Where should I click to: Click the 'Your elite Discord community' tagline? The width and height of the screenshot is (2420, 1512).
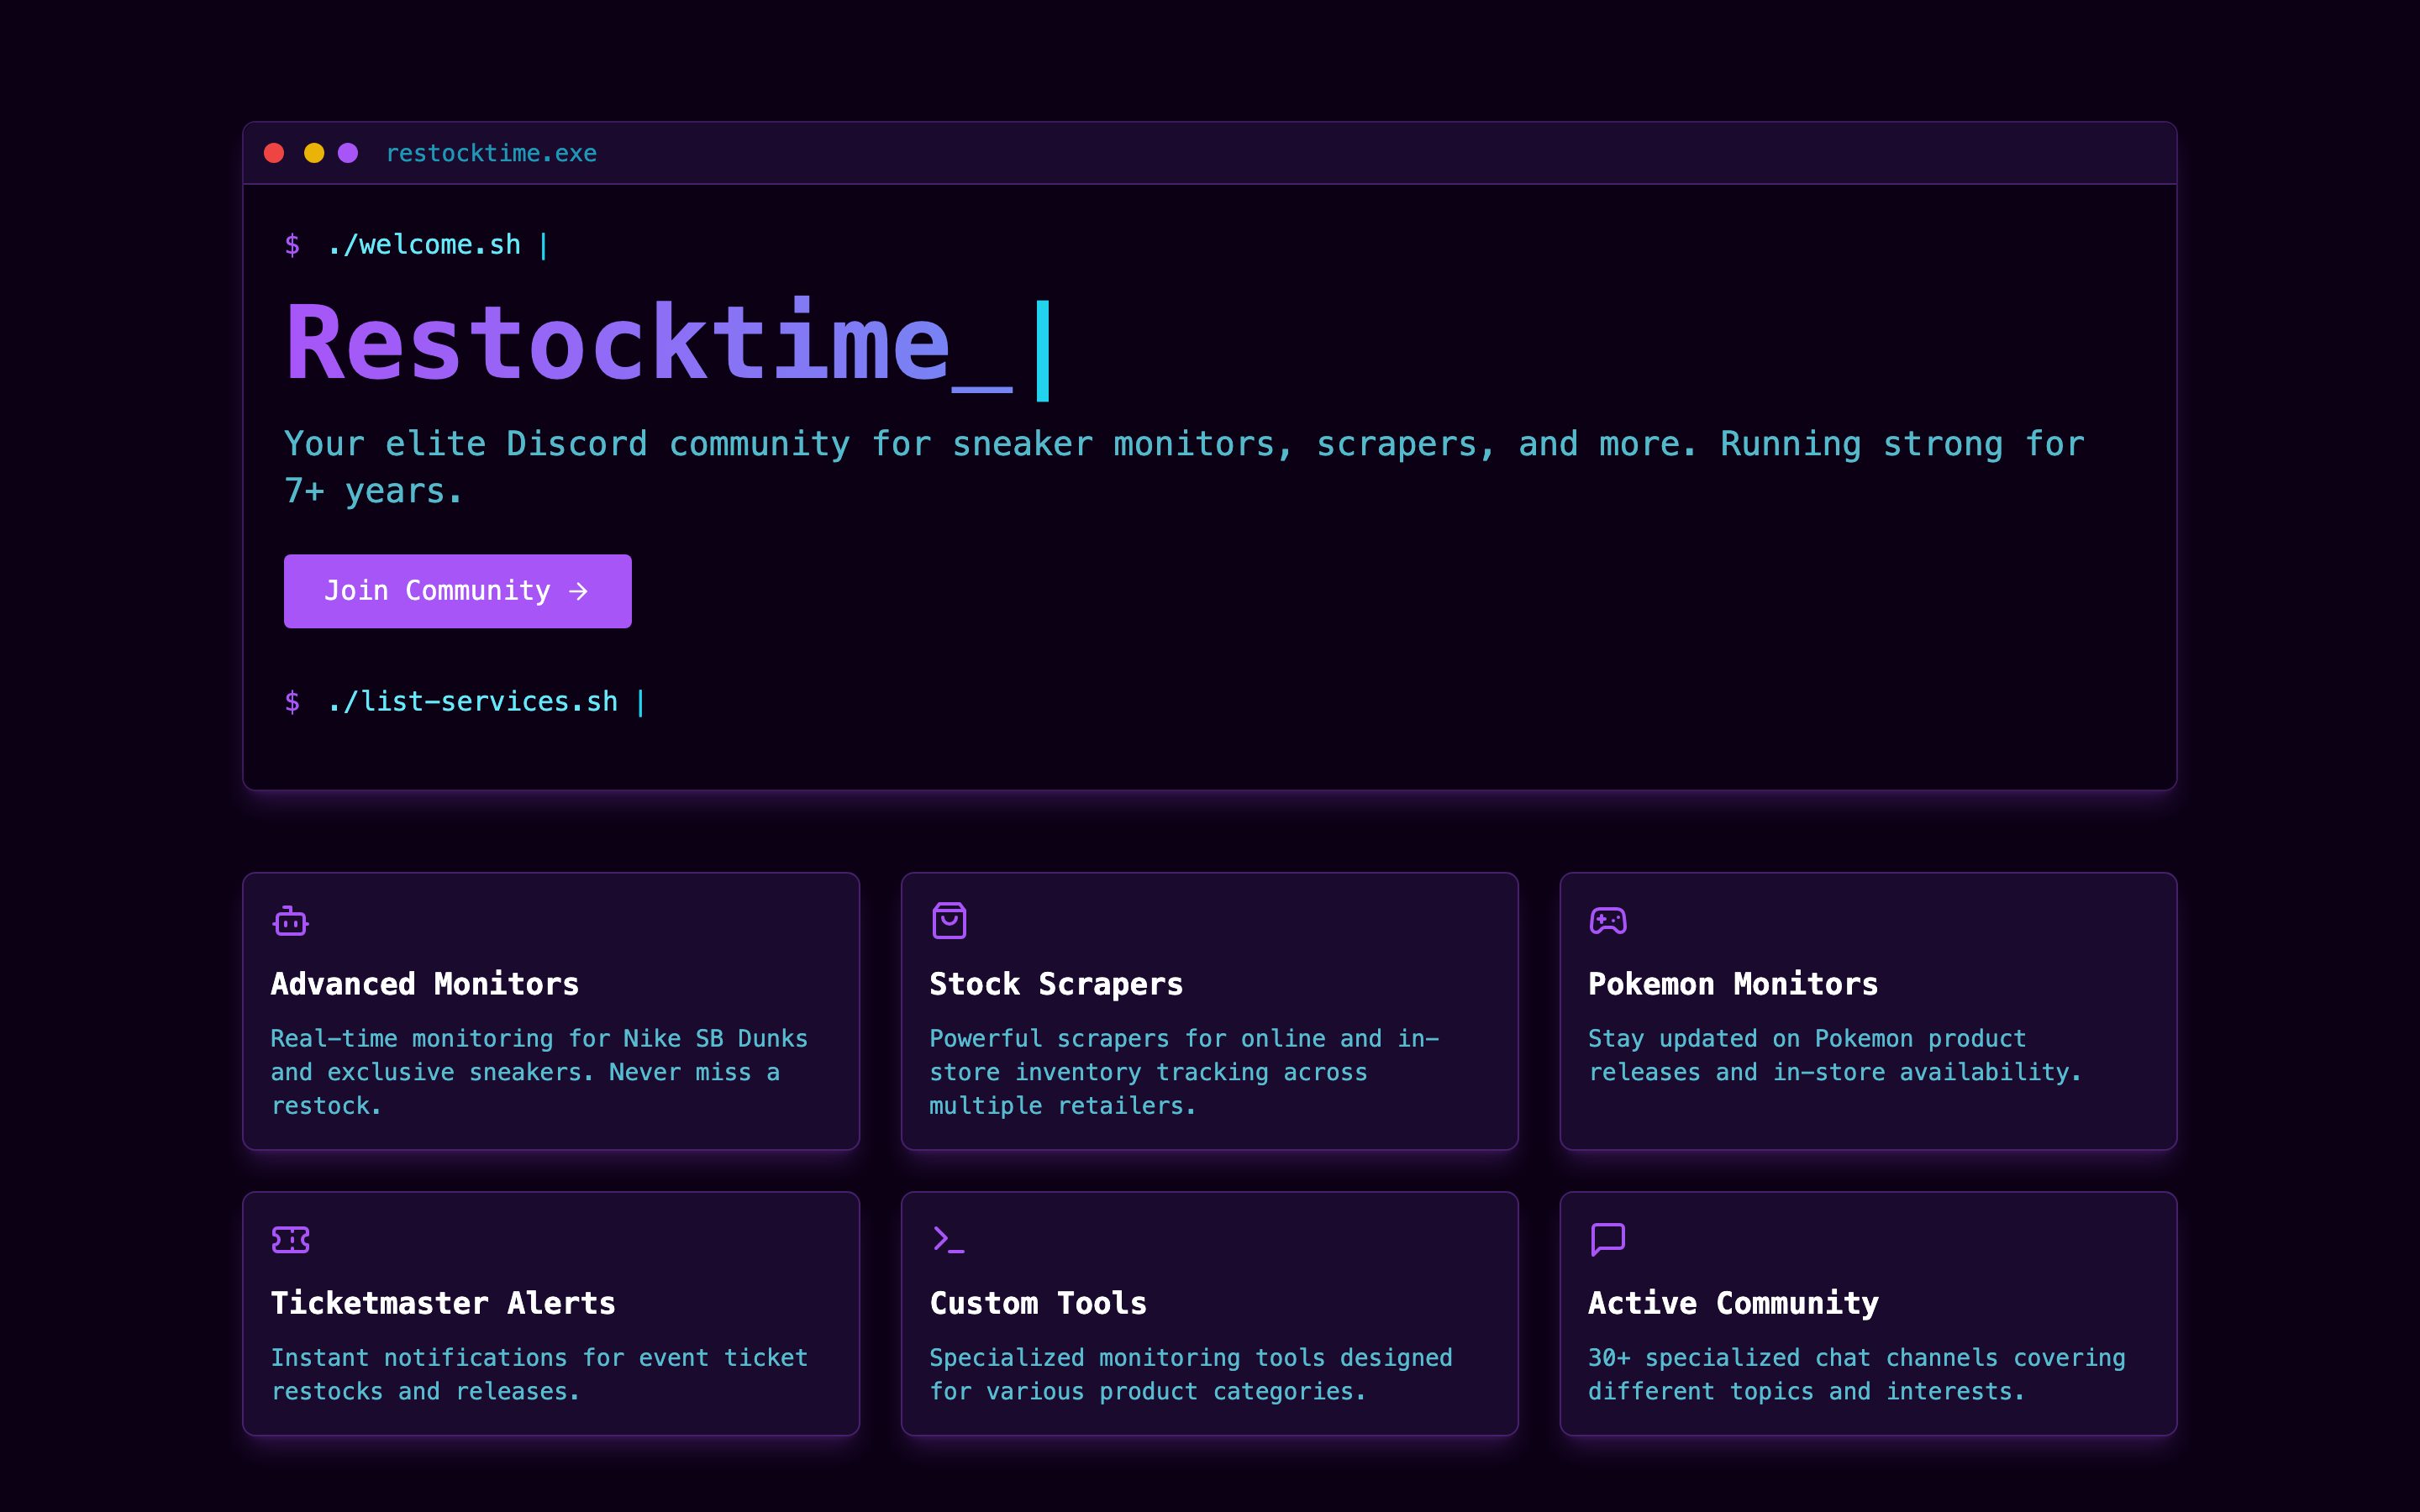point(1184,467)
